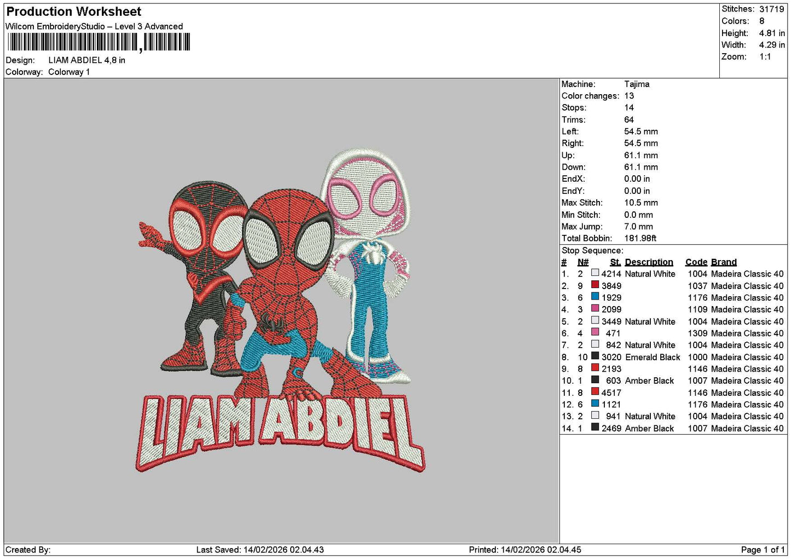Click the 'Left:' measurement 54.5 mm
This screenshot has height=559, width=791.
pos(641,131)
